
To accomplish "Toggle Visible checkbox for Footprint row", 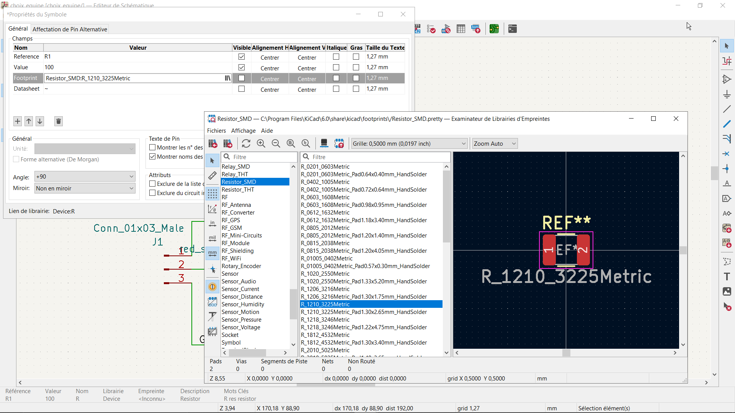I will pyautogui.click(x=242, y=78).
